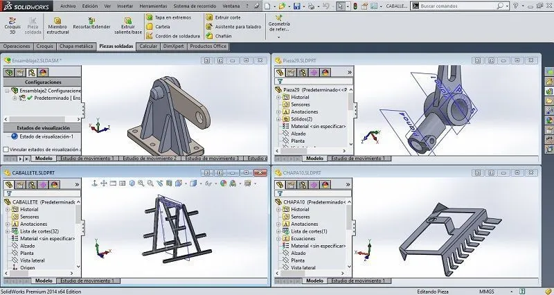Click the New document icon
The width and height of the screenshot is (554, 295).
[267, 6]
